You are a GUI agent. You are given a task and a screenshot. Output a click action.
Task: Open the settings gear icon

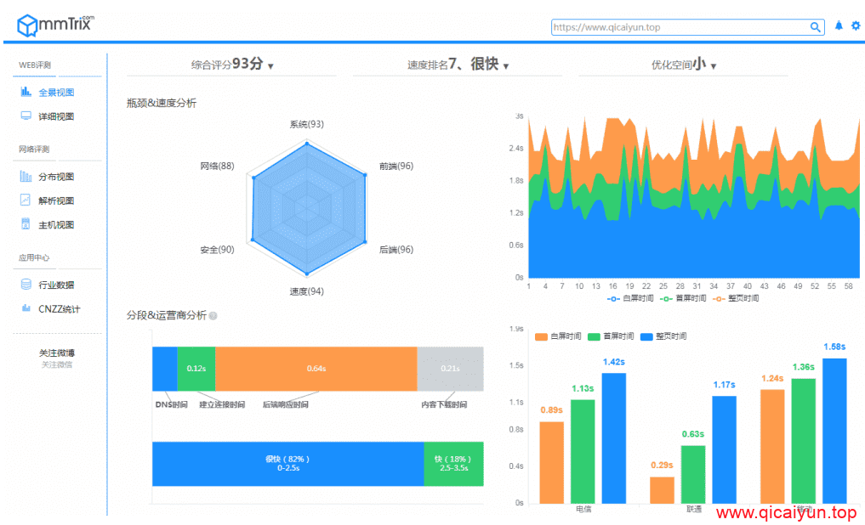coord(856,25)
